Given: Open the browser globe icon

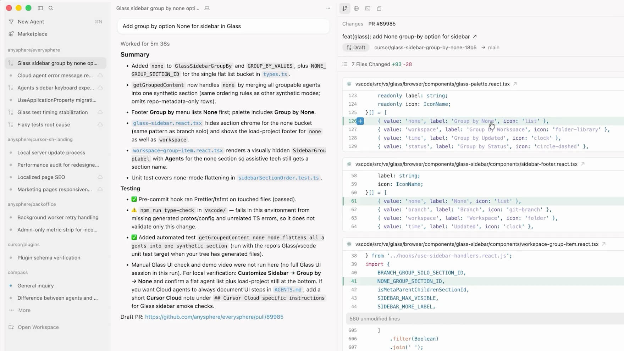Looking at the screenshot, I should 356,8.
